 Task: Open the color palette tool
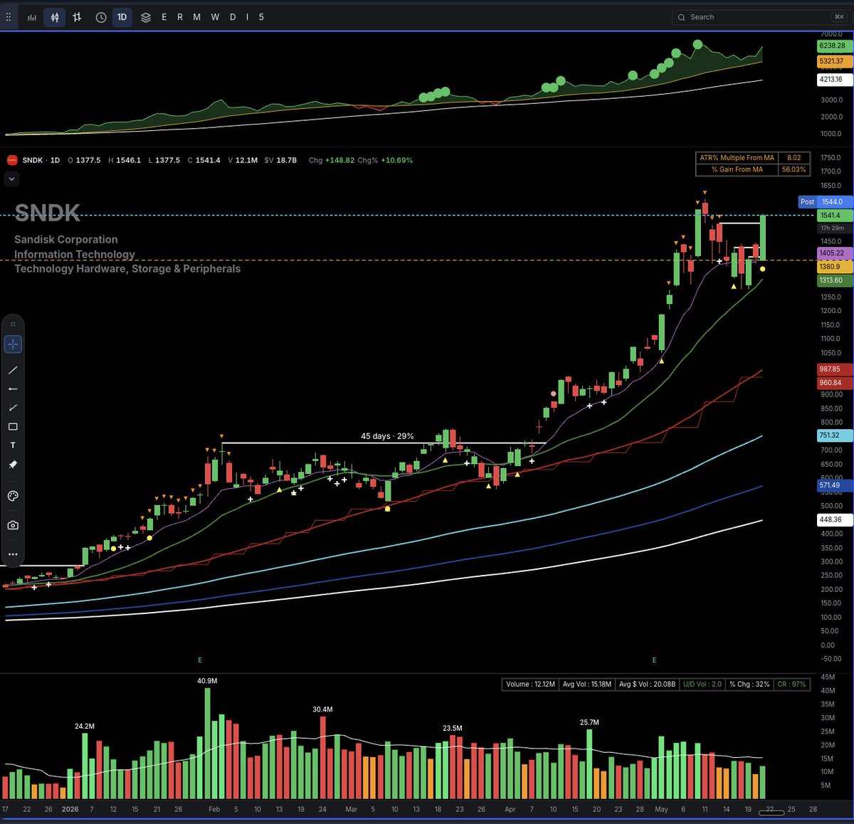[13, 496]
